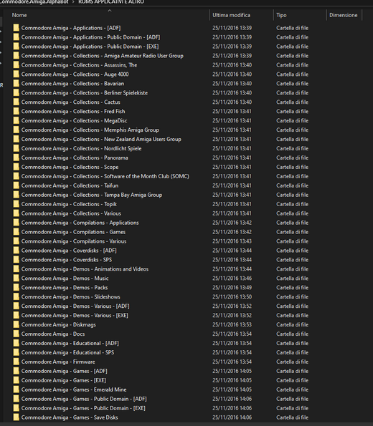Click folder icon beside Commodore Amiga - Firmware
This screenshot has width=373, height=426.
16,362
